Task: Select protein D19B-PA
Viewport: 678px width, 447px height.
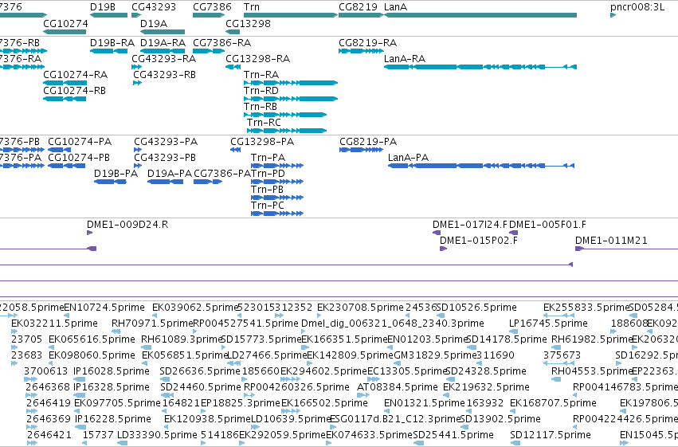Action: tap(116, 174)
